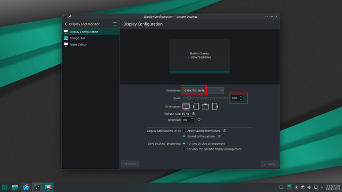Screen dimensions: 342x192
Task: Open the Compositor settings page
Action: 91,38
